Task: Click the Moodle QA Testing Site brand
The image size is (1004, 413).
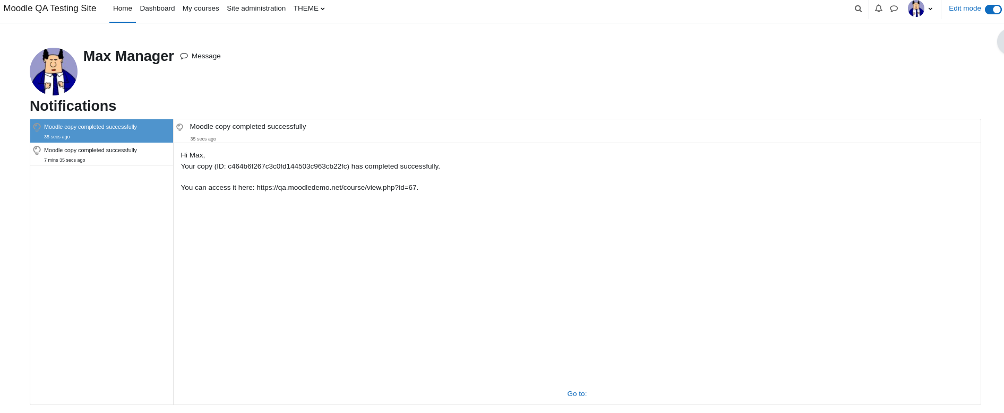Action: pos(50,8)
